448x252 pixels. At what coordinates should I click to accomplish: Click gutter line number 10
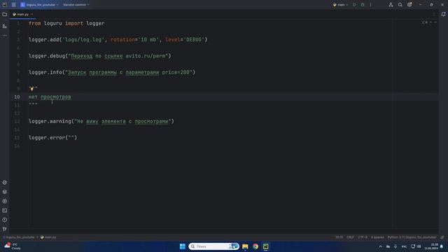[x=17, y=97]
